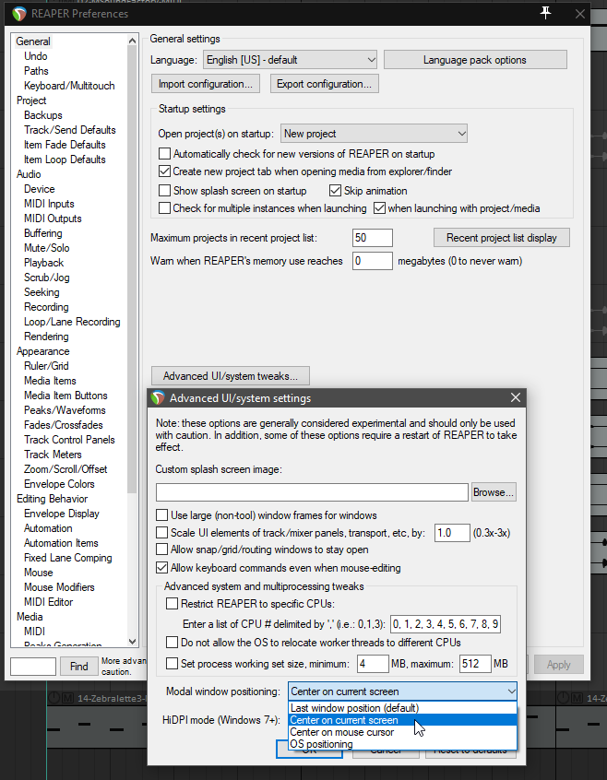Toggle when launching with project/media checkbox
The image size is (607, 780).
point(380,208)
